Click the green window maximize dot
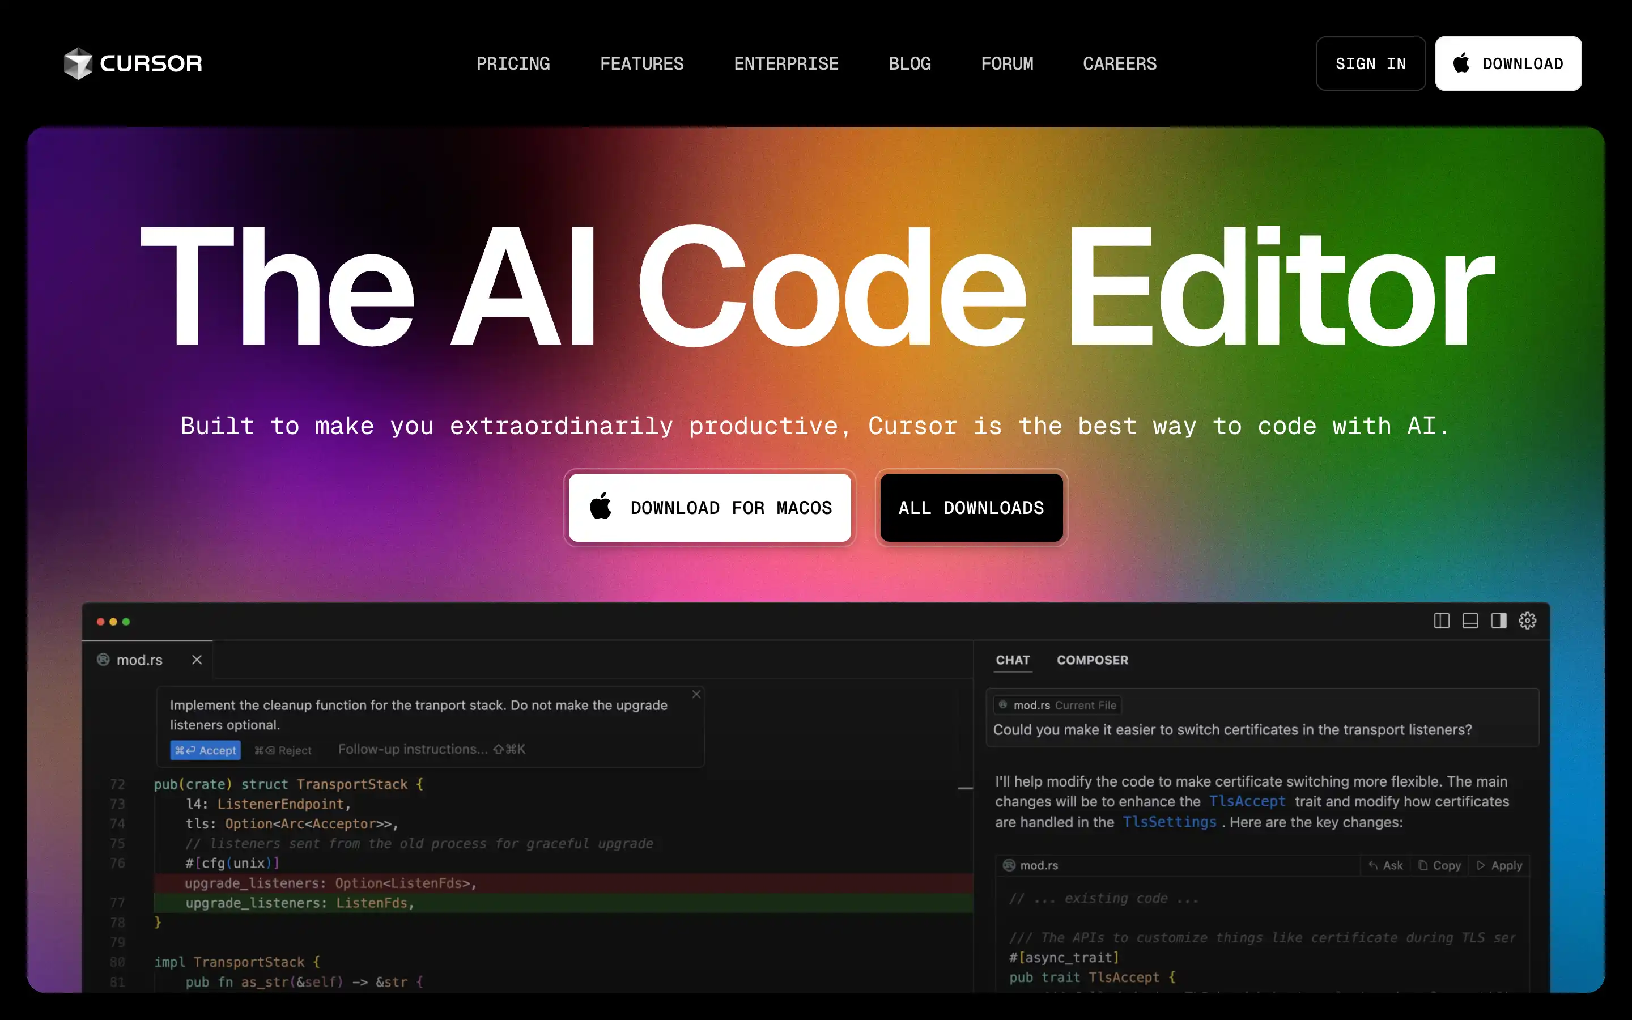 (x=126, y=621)
